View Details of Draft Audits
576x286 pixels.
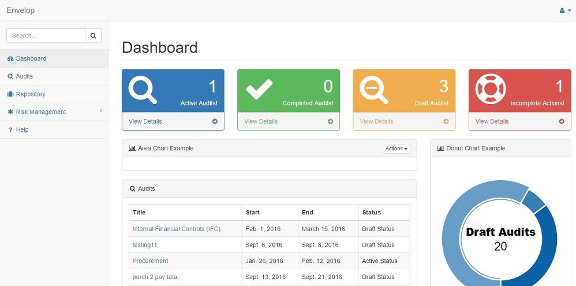(x=376, y=121)
